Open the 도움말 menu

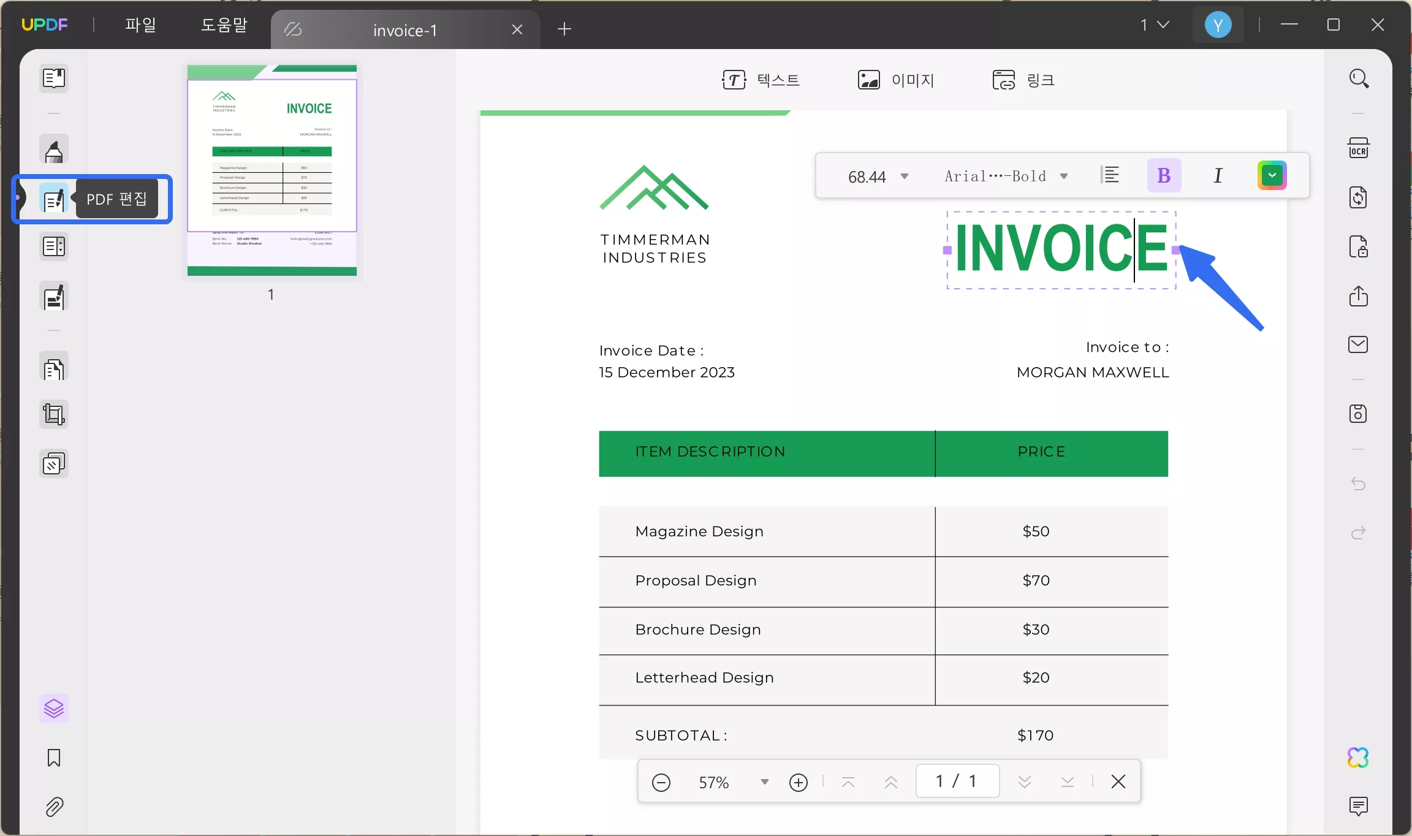(x=224, y=25)
